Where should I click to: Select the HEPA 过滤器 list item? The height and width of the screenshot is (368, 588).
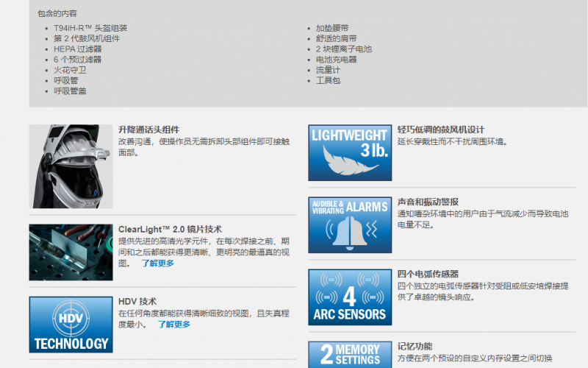pyautogui.click(x=78, y=49)
